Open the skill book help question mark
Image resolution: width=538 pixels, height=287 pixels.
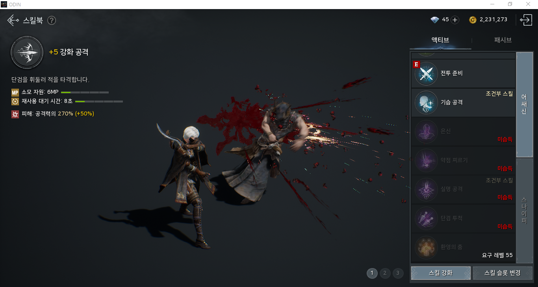click(52, 20)
